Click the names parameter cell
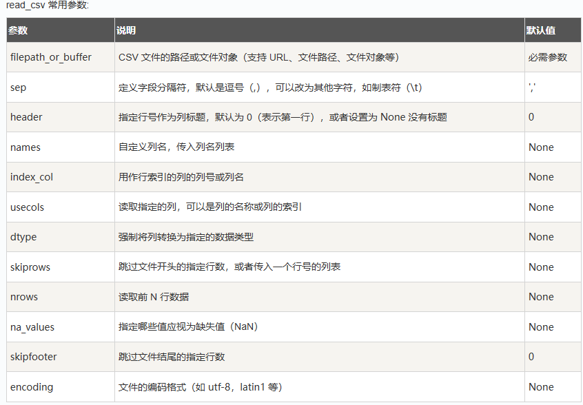The height and width of the screenshot is (405, 583). coord(25,147)
